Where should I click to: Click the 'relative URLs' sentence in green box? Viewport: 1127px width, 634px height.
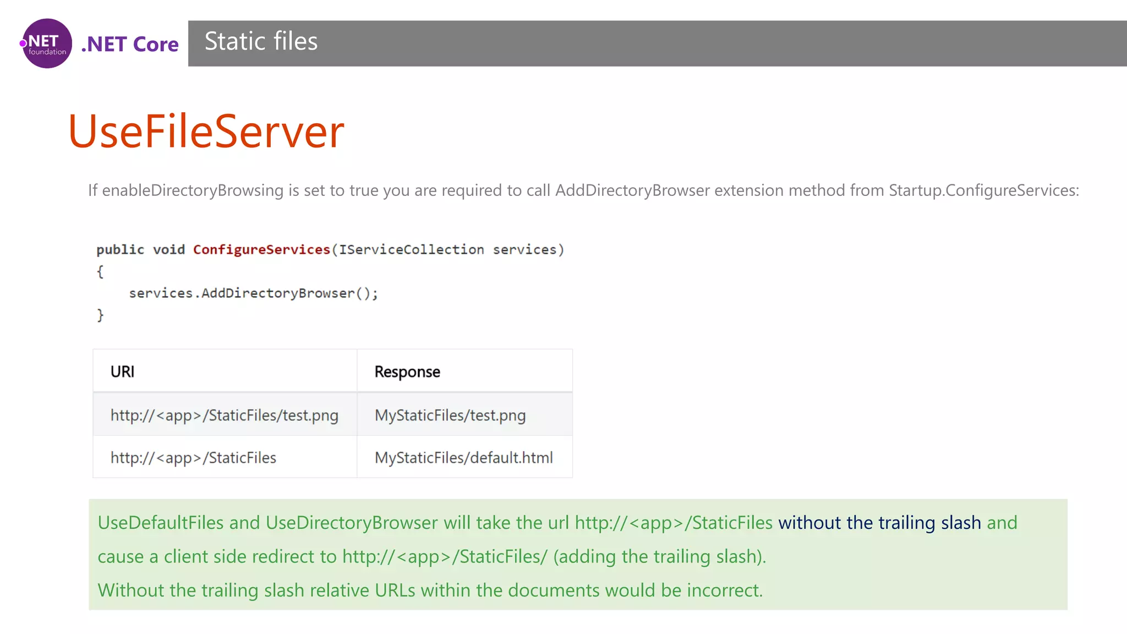430,591
